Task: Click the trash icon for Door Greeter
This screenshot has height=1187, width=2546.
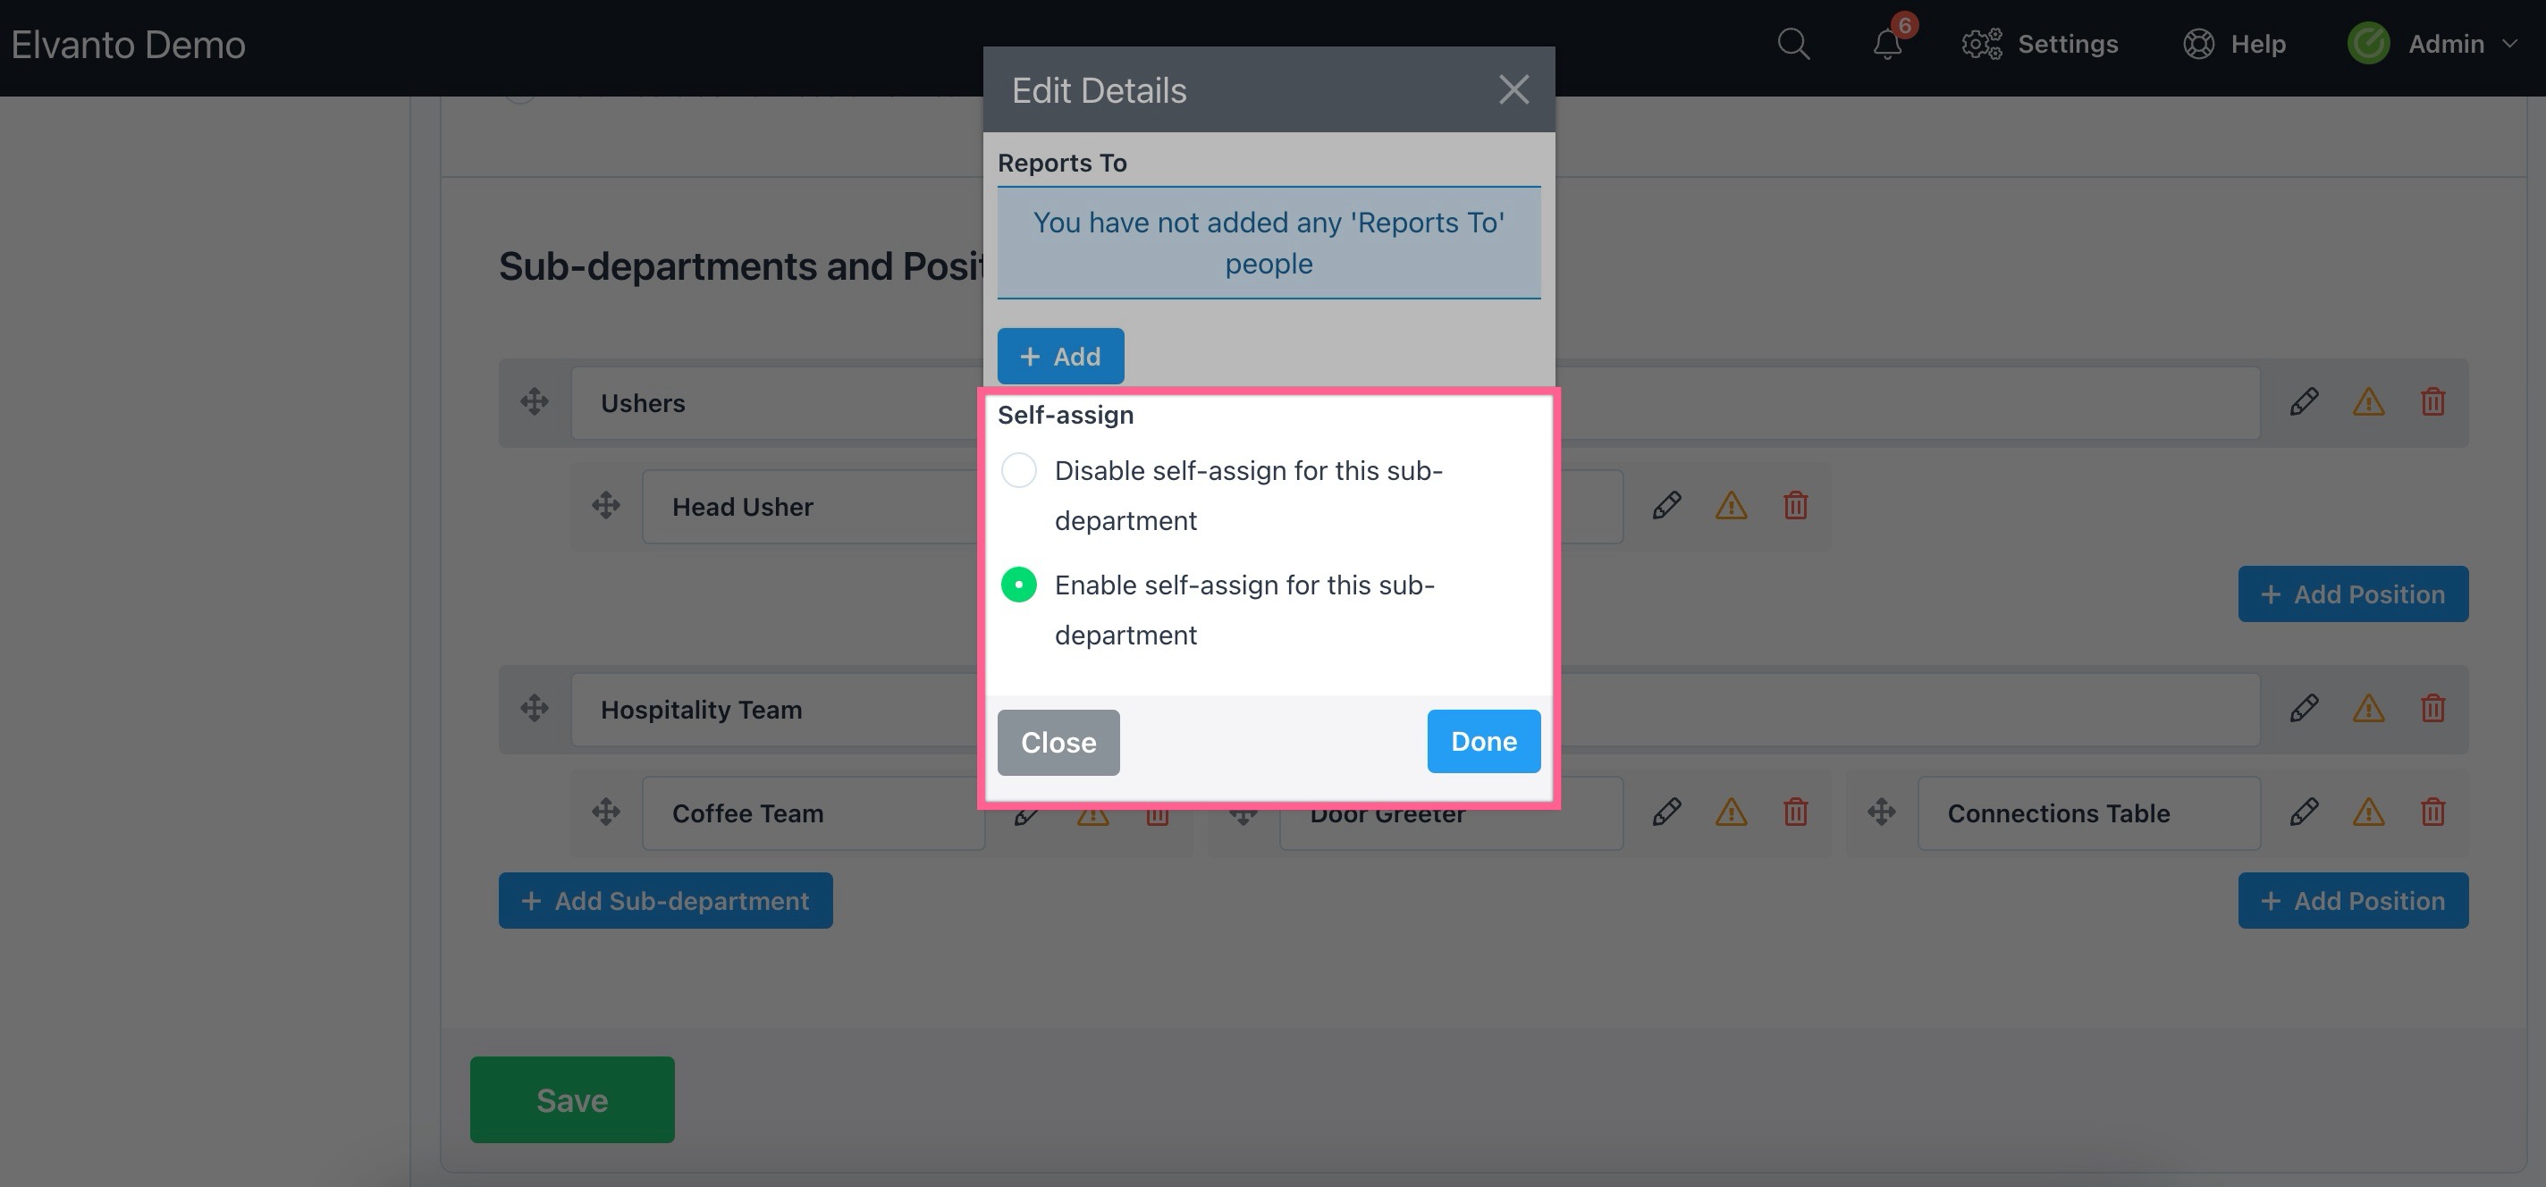Action: (x=1795, y=812)
